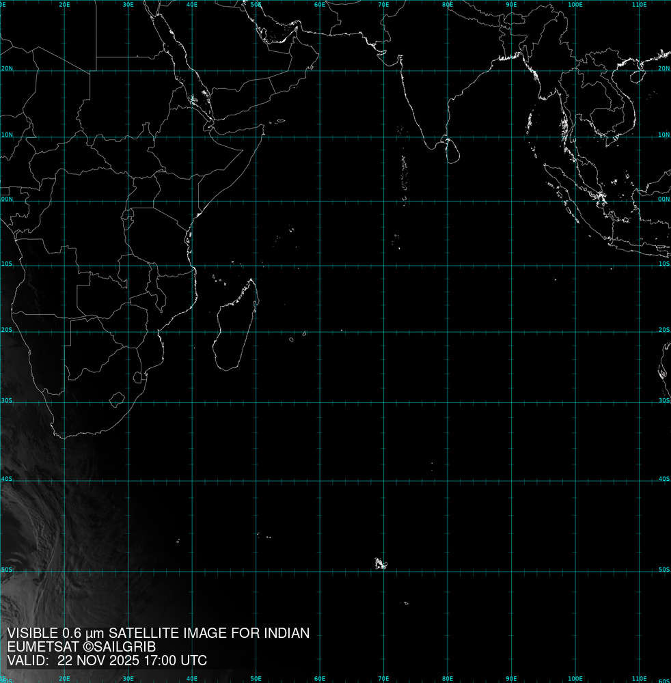Click the Maldives island chain southwest of India

coord(404,171)
